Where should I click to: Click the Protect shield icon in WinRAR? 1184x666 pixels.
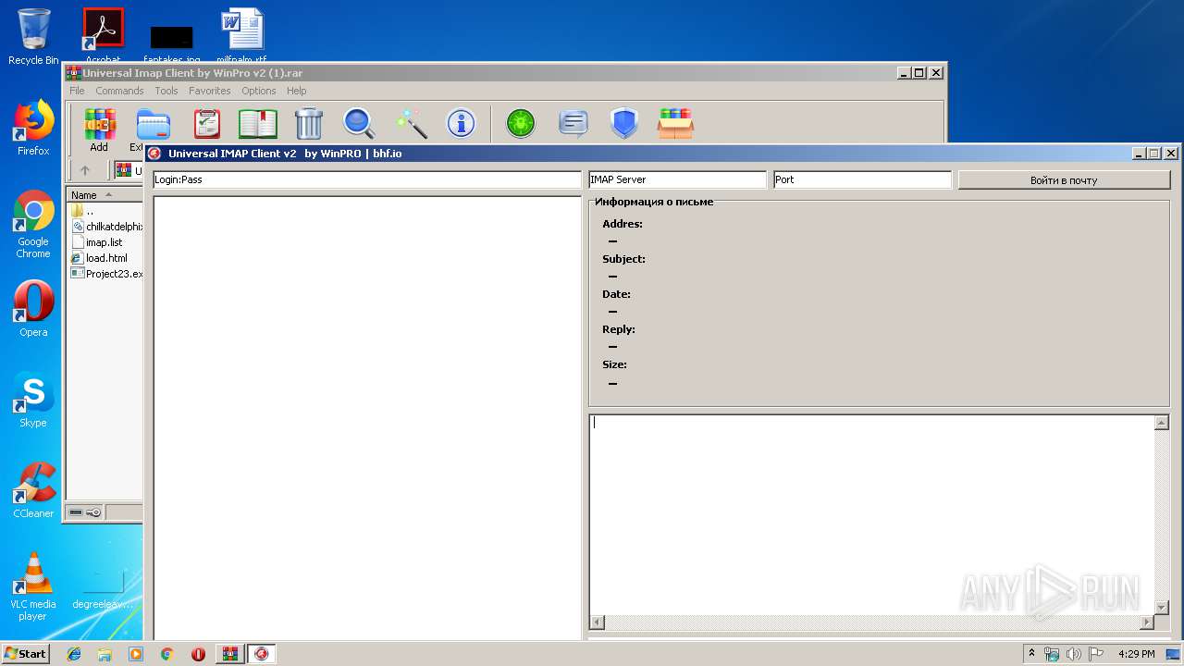pyautogui.click(x=624, y=123)
